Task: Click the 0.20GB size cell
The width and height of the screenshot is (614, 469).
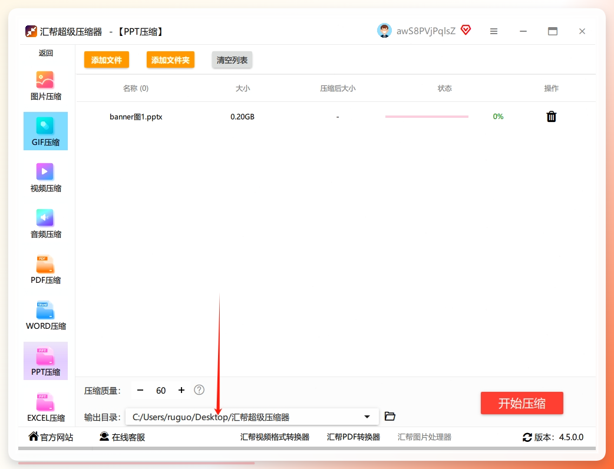Action: pos(242,117)
